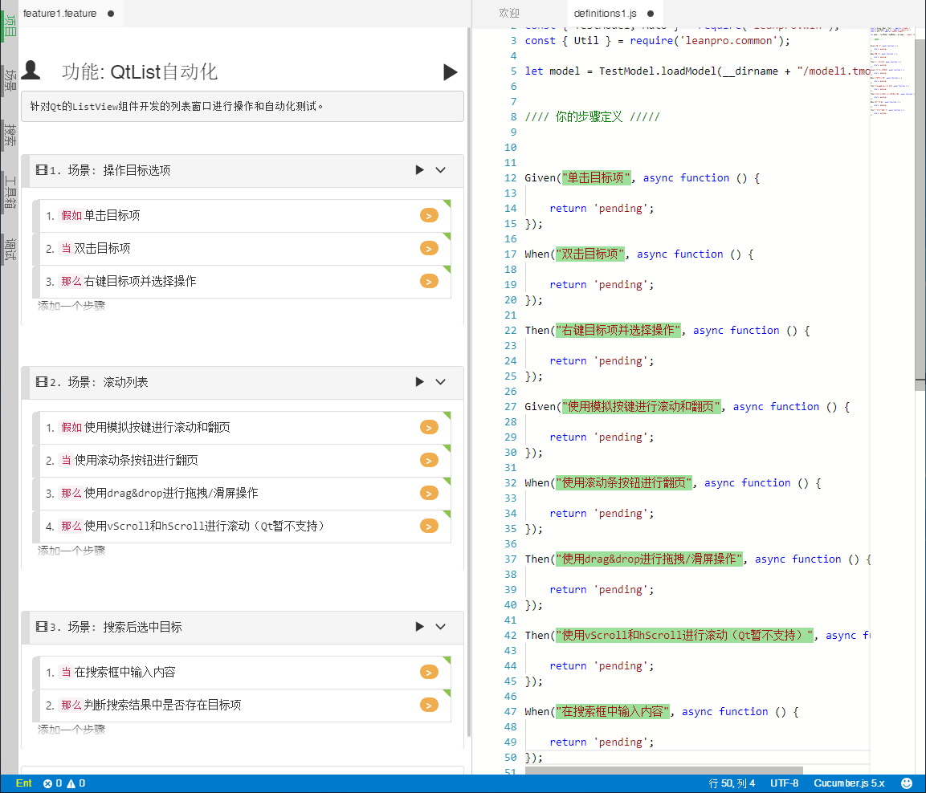Select step 当 使用滚动条按钮进行翻页

click(x=242, y=460)
